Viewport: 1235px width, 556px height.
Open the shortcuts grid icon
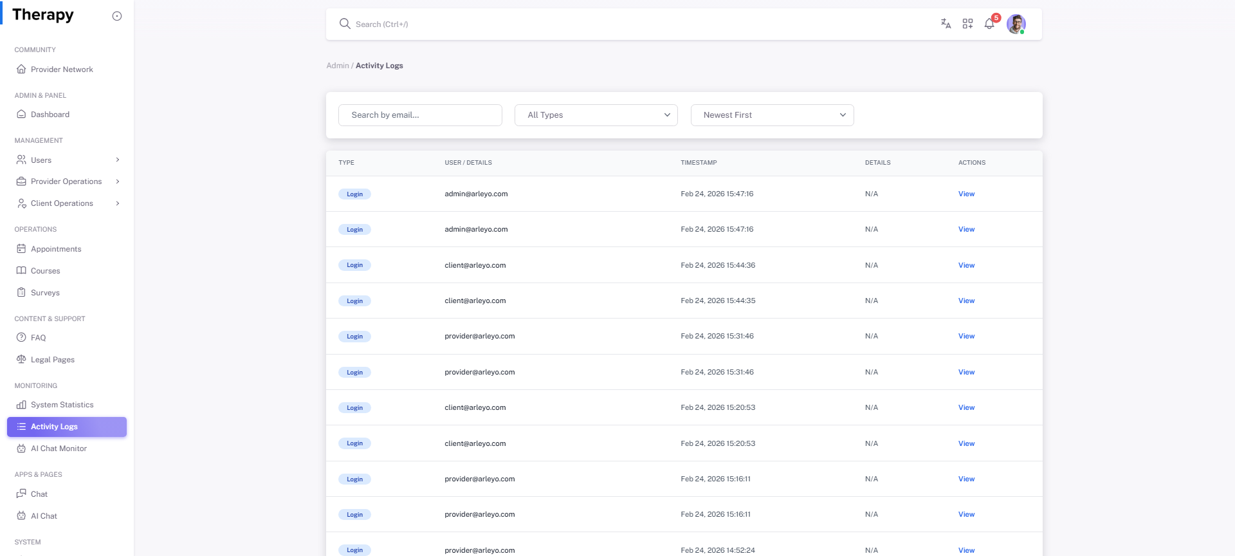pos(967,24)
